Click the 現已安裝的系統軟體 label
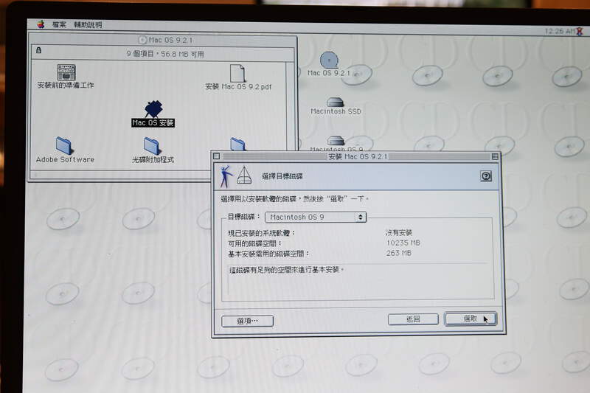The image size is (590, 393). [x=262, y=233]
